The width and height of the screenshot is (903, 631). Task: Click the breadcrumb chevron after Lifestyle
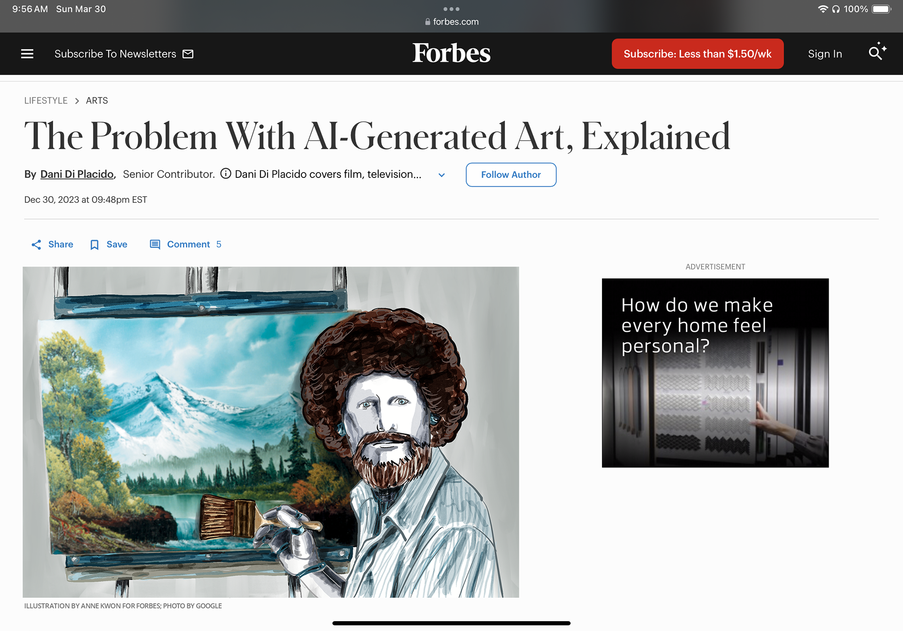[x=77, y=101]
